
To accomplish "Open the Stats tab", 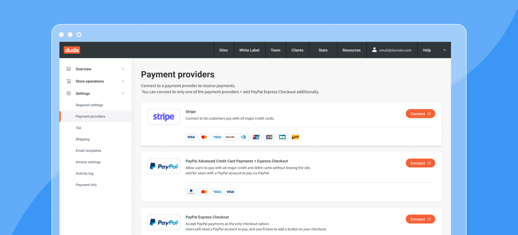I will pos(323,50).
